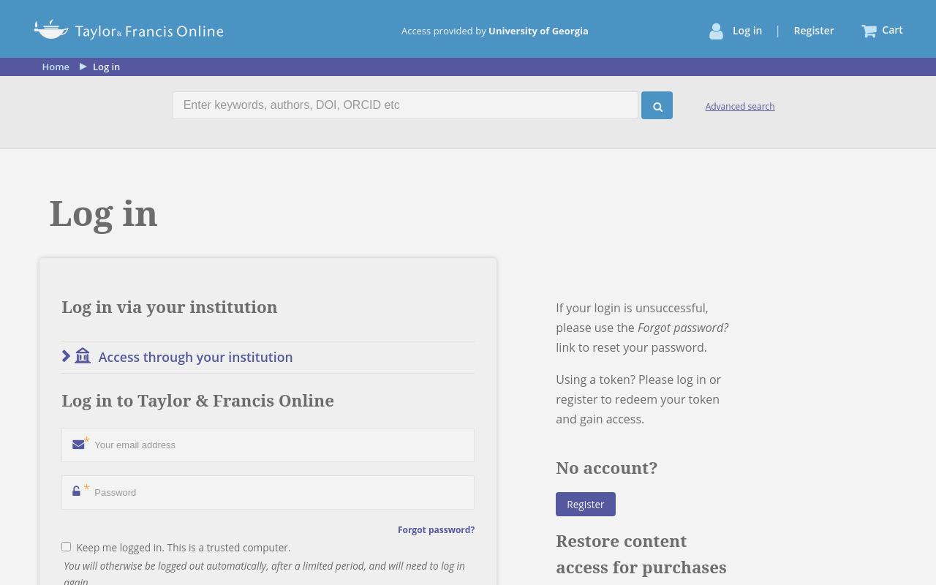
Task: Click the shopping cart icon
Action: [x=869, y=31]
